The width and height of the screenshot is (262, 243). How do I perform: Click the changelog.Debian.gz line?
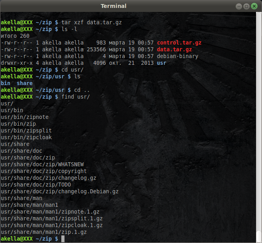(60, 192)
